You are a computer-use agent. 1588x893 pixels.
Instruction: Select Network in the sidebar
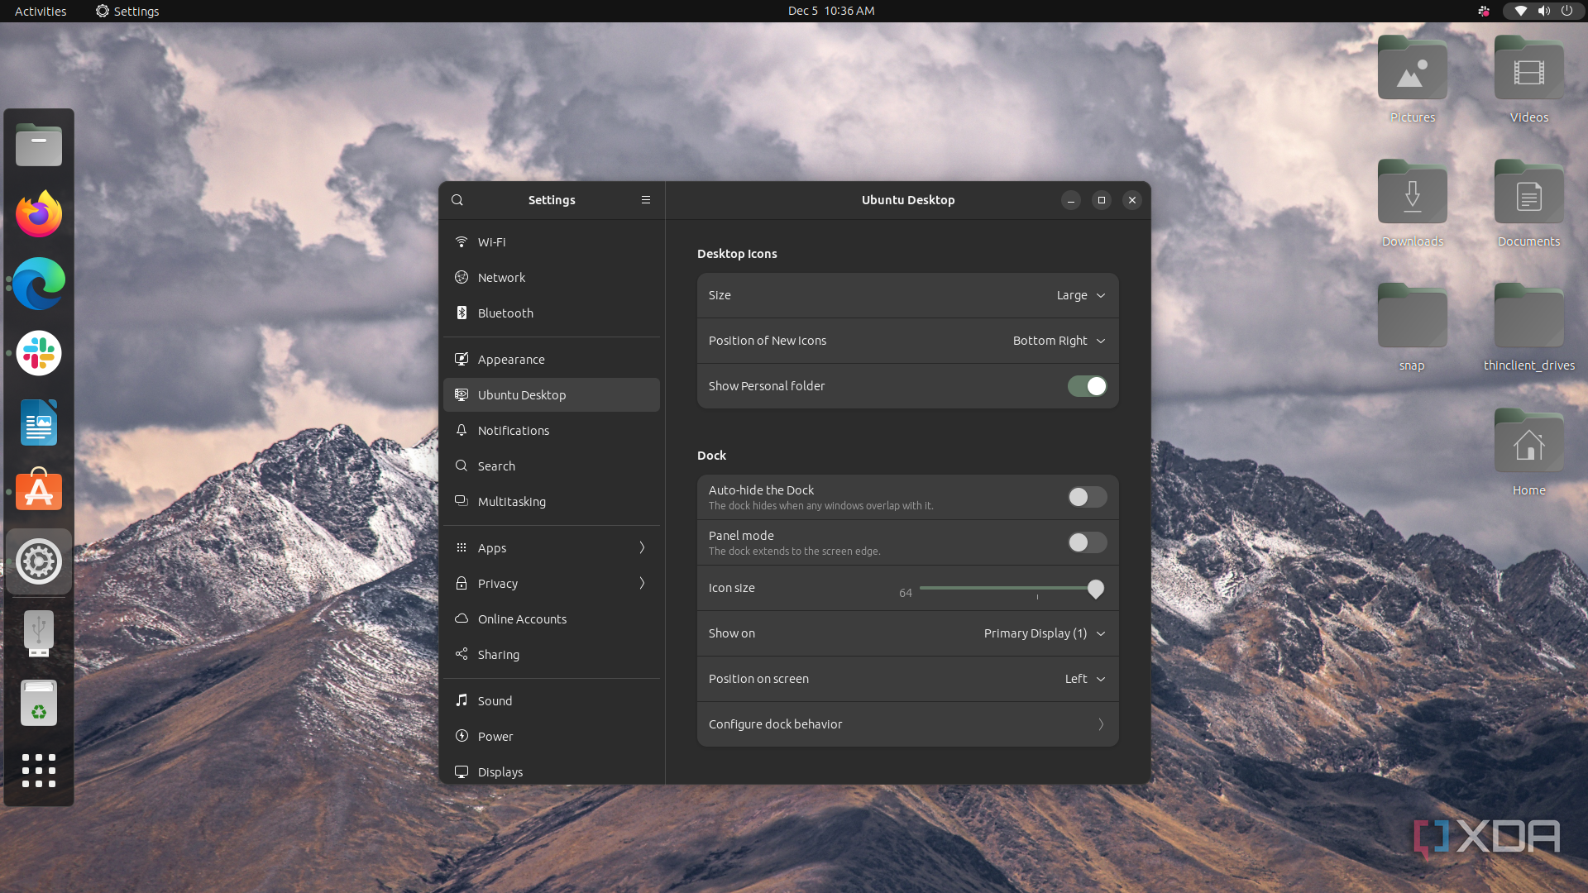[x=552, y=278]
